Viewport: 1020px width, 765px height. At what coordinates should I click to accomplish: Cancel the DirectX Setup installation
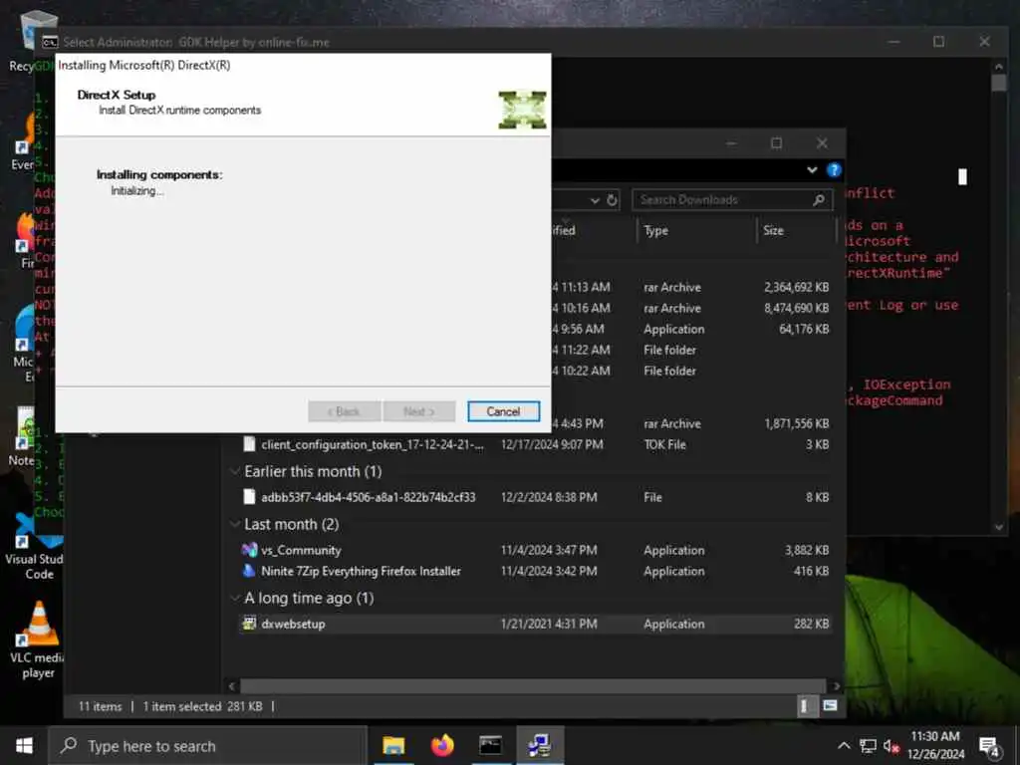(x=503, y=411)
